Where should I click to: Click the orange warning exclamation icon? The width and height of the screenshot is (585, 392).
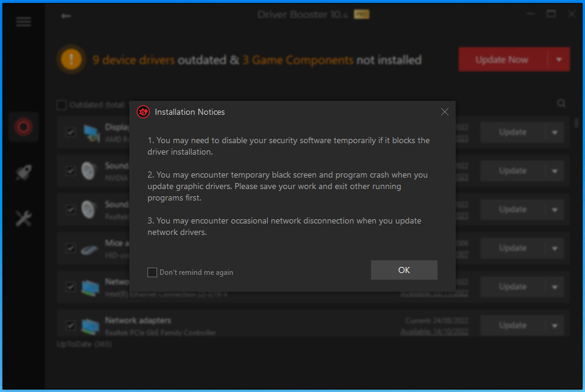(x=71, y=60)
